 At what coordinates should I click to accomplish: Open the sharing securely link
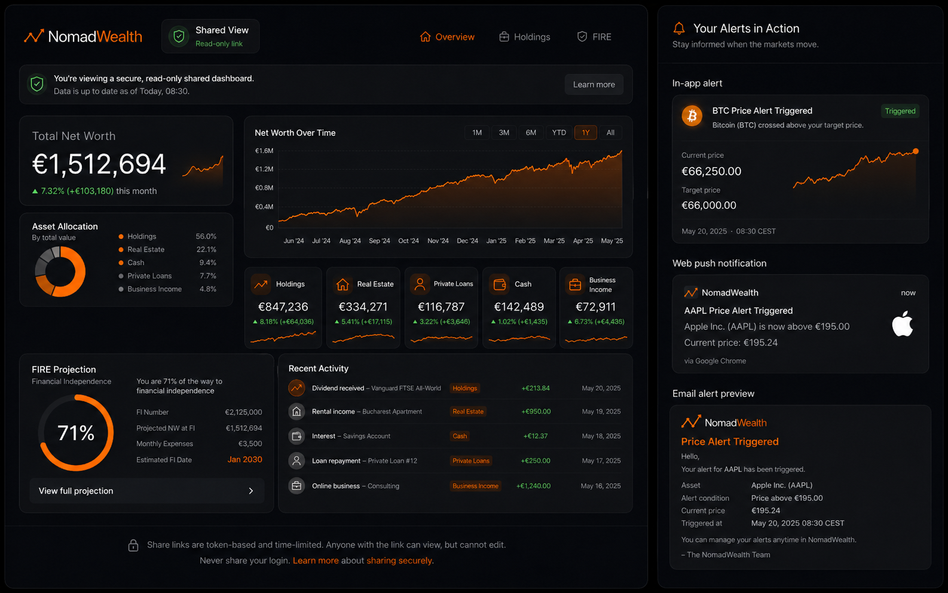point(399,561)
